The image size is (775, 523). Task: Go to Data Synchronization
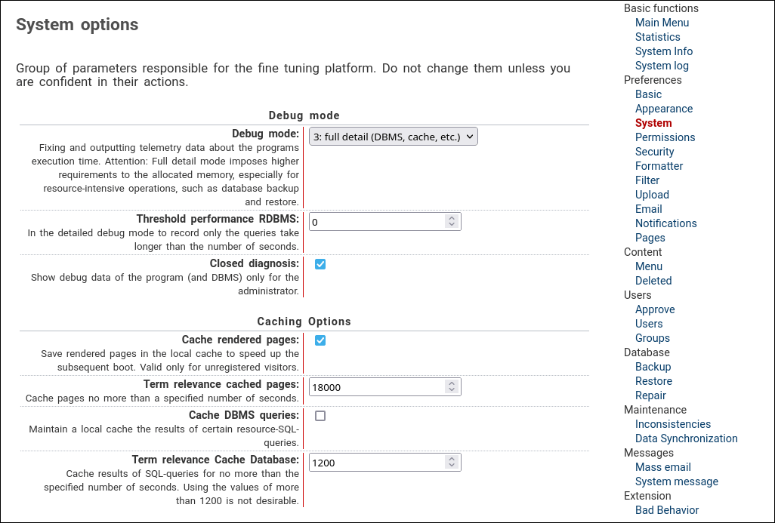(x=686, y=438)
